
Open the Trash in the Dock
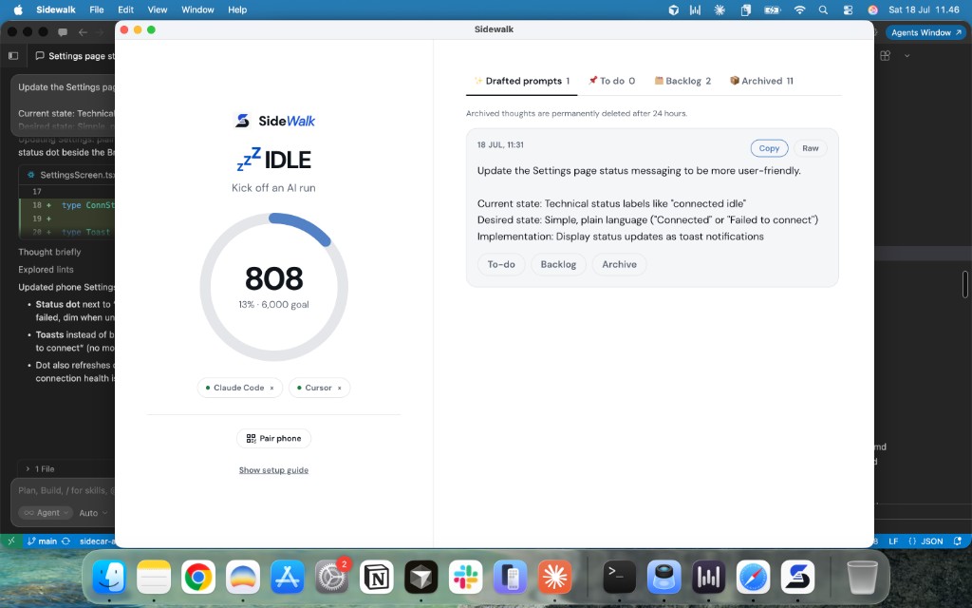[862, 577]
